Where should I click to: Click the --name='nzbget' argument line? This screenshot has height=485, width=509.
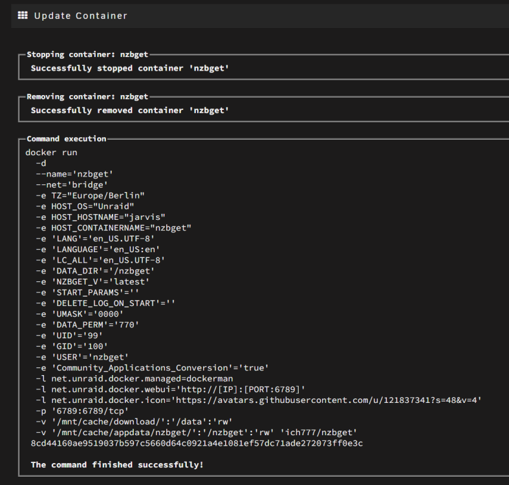point(74,174)
